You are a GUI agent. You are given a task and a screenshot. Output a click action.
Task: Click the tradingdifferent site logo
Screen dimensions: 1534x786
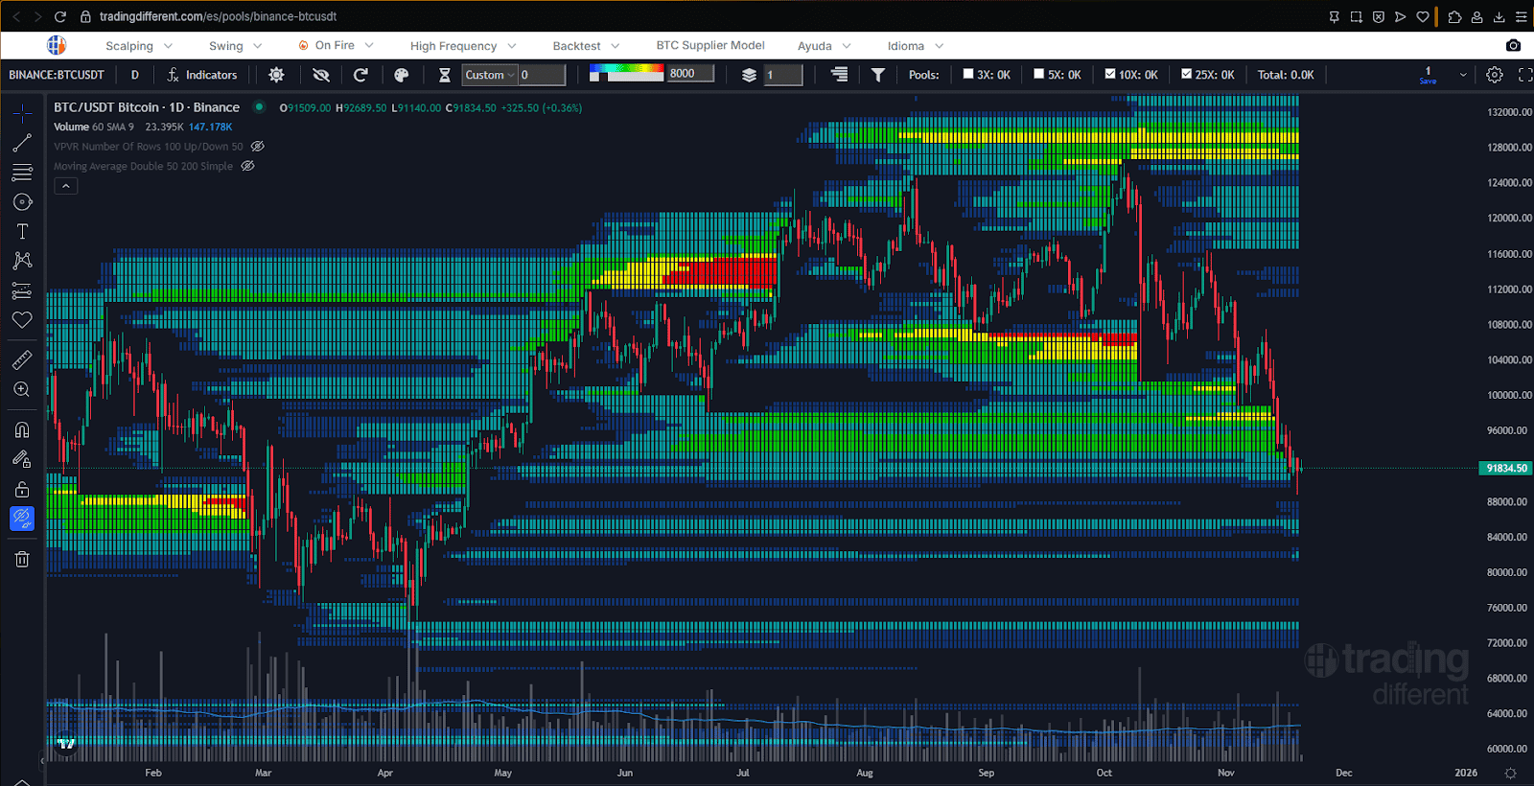(57, 45)
